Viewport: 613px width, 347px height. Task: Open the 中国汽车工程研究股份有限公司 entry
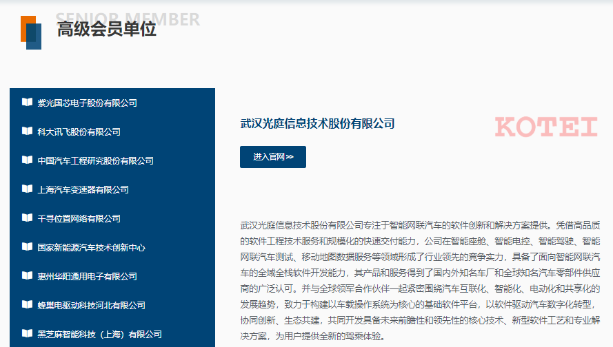point(95,161)
